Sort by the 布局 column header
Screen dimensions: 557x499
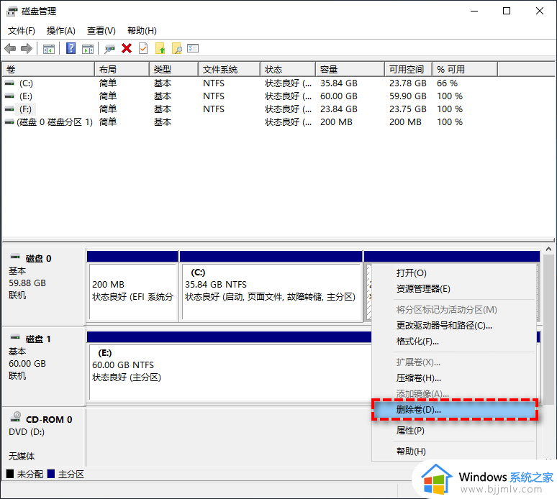[122, 69]
